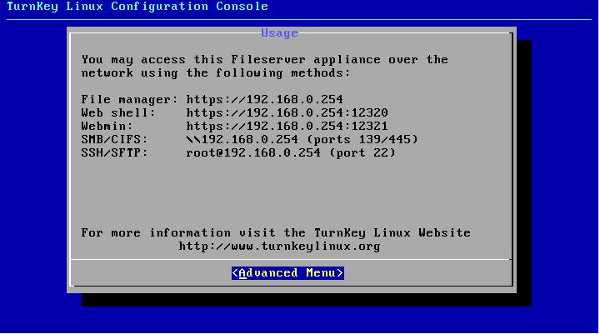The image size is (600, 334).
Task: Select the Advanced Menu button
Action: tap(287, 273)
